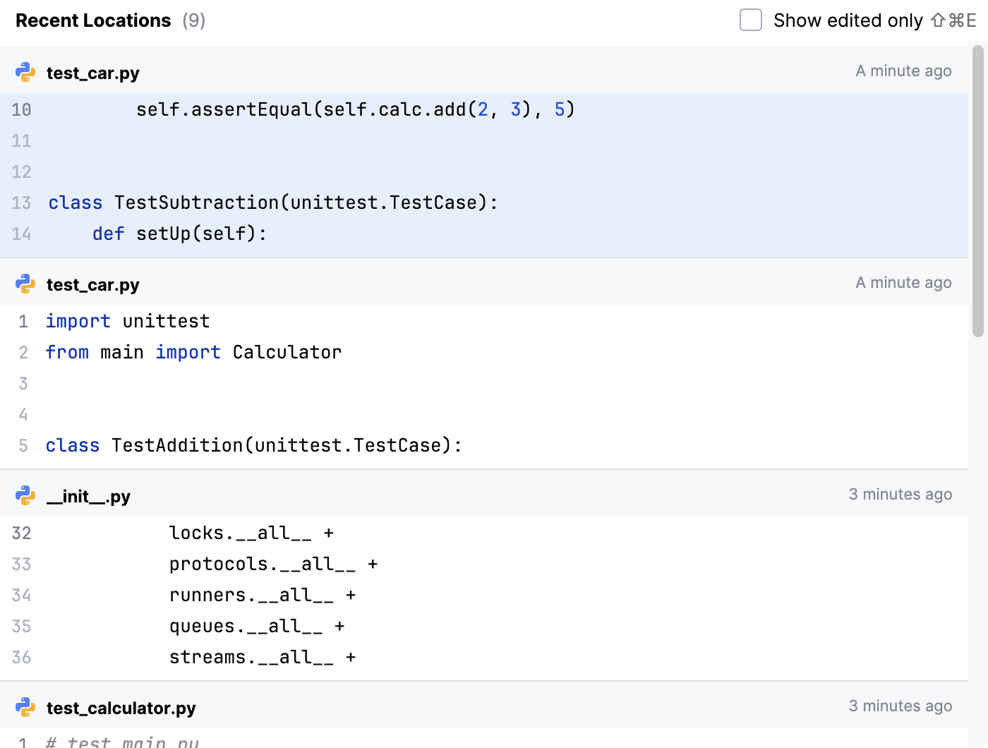The height and width of the screenshot is (748, 988).
Task: Click Python icon of highlighted test_car.py entry
Action: tap(25, 73)
